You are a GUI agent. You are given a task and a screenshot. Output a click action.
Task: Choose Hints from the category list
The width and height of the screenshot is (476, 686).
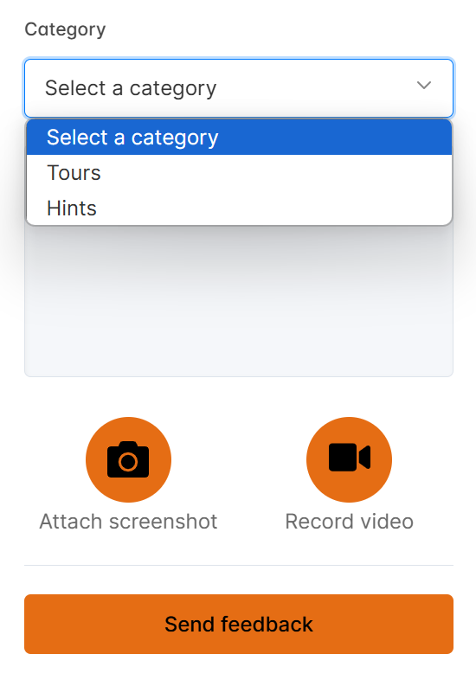[239, 208]
